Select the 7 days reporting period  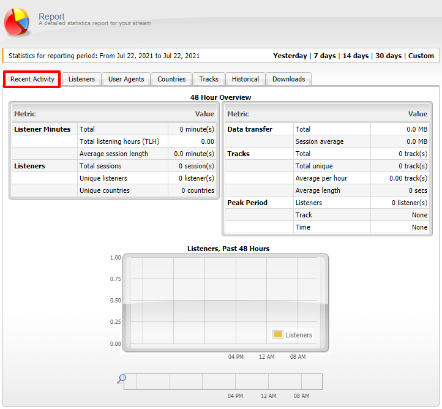[324, 56]
